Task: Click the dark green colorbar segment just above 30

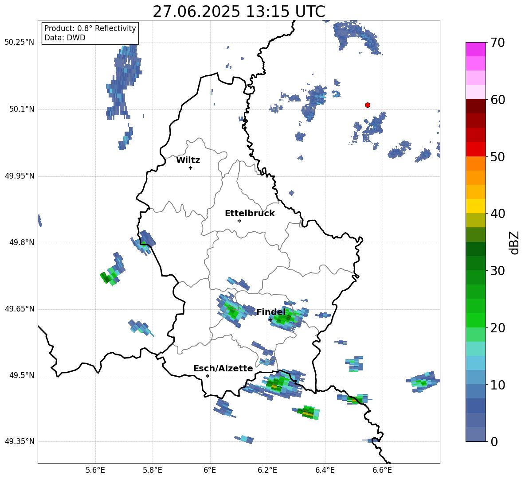Action: pos(475,263)
